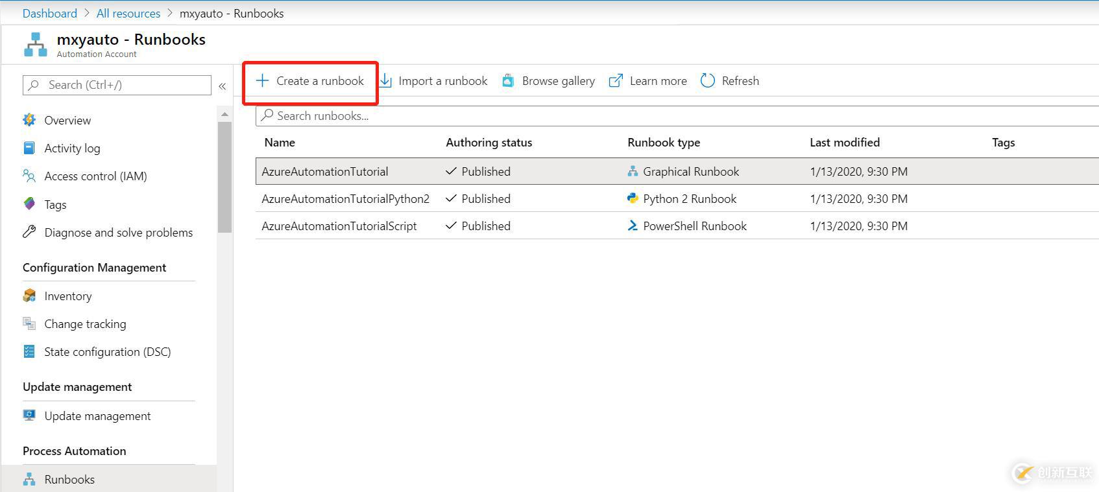Sort by Last modified column header
Screen dimensions: 1099x492
point(845,143)
